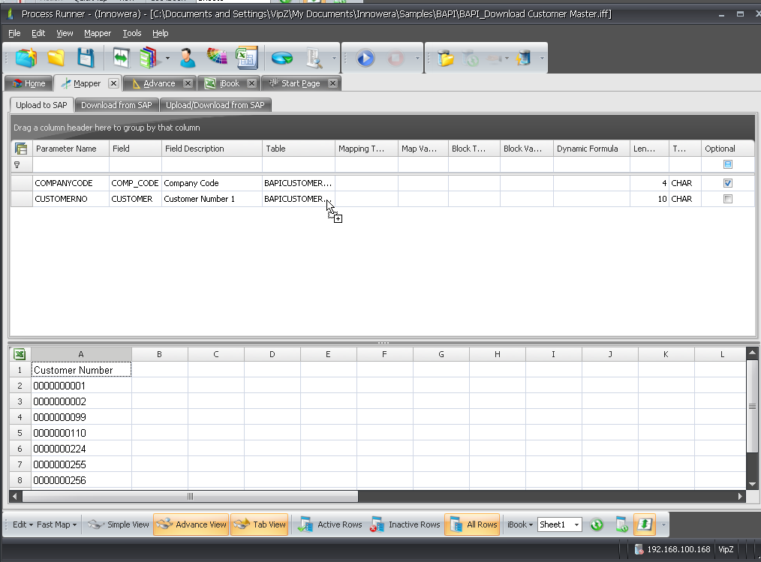The height and width of the screenshot is (562, 761).
Task: Toggle Optional checkbox for COMPANYCODE row
Action: click(x=727, y=183)
